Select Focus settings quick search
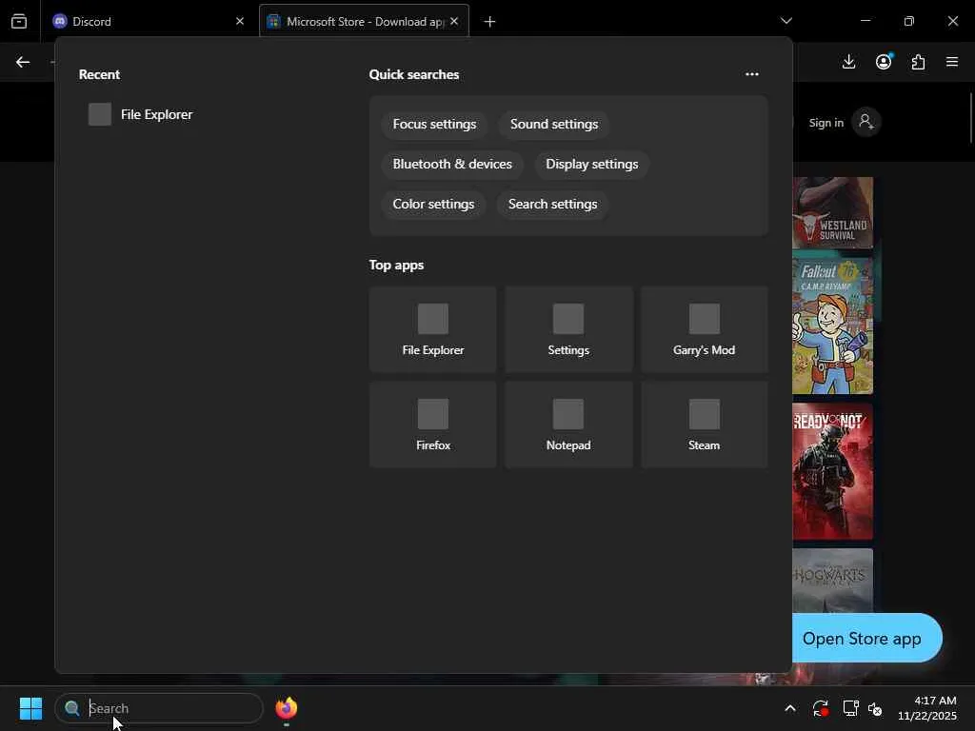 434,124
